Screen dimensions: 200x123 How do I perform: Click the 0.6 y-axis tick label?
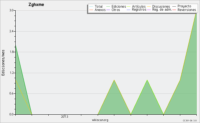(11, 94)
